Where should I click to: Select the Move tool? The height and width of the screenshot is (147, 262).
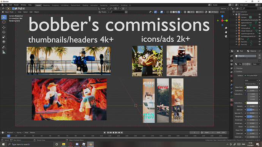4,27
